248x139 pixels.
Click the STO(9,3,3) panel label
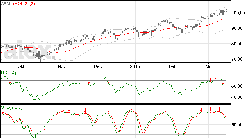[x=12, y=107]
